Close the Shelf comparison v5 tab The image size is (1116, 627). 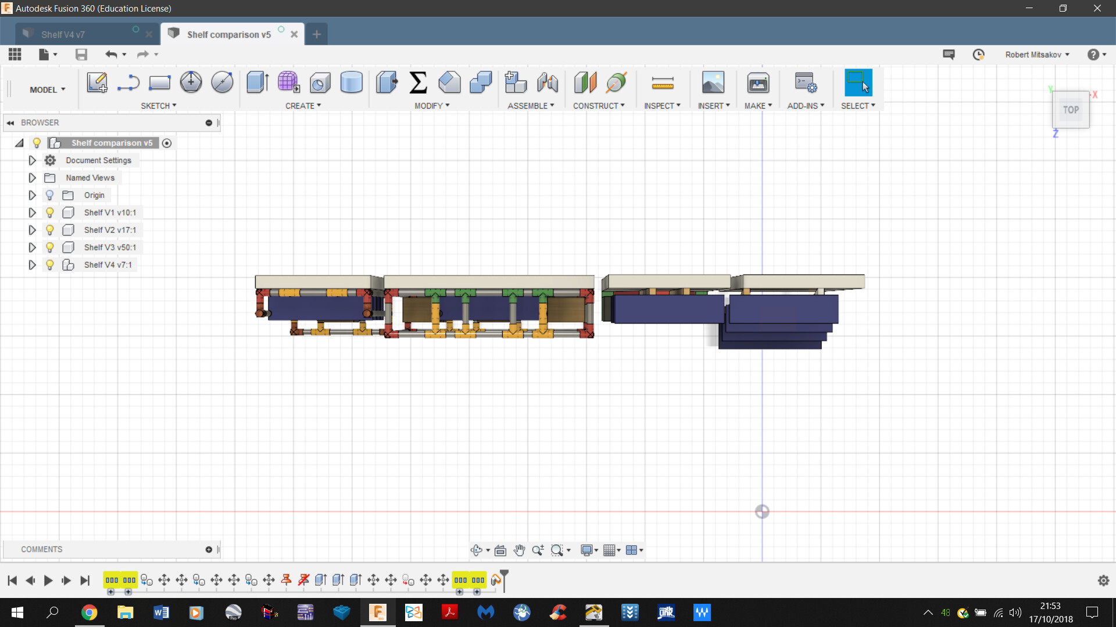294,34
